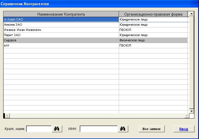Click ПБОЮЛ cell for Иванов Иван Иванович
The image size is (199, 139).
[153, 30]
